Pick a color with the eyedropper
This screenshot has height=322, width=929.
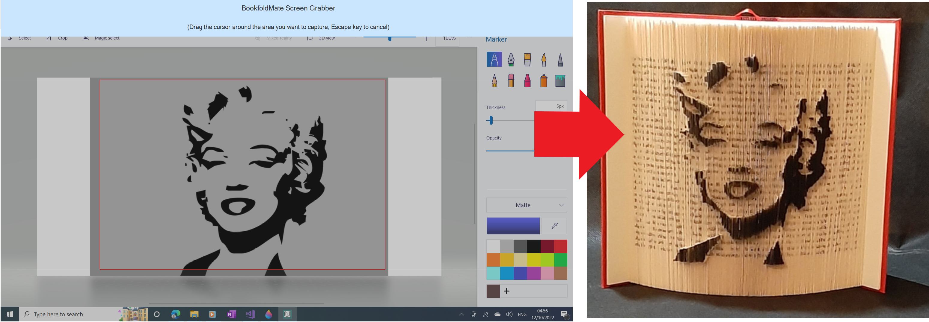pyautogui.click(x=554, y=225)
